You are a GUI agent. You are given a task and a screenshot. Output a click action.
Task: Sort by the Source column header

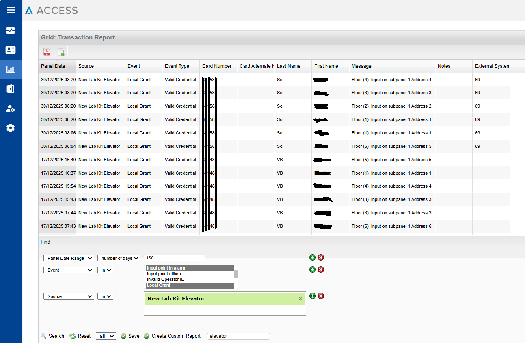100,66
